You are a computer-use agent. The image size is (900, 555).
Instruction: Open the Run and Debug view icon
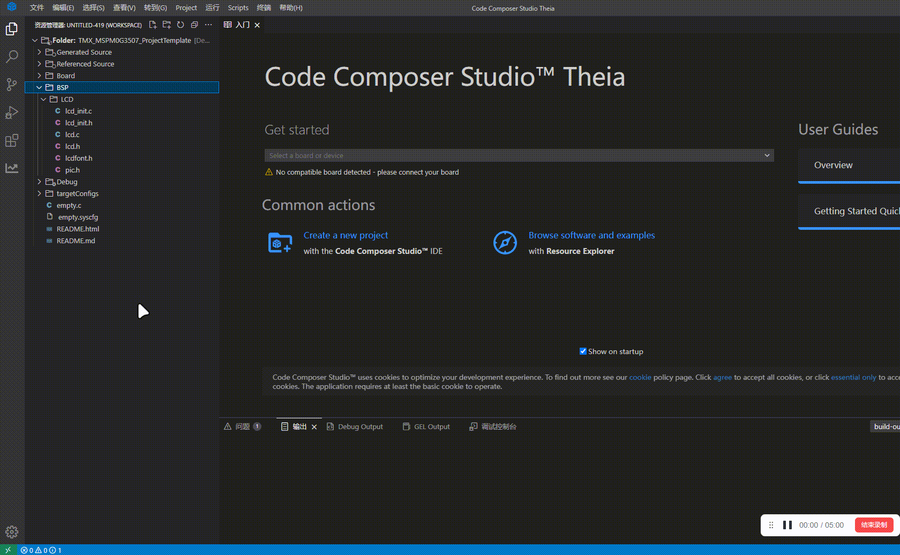[x=12, y=112]
